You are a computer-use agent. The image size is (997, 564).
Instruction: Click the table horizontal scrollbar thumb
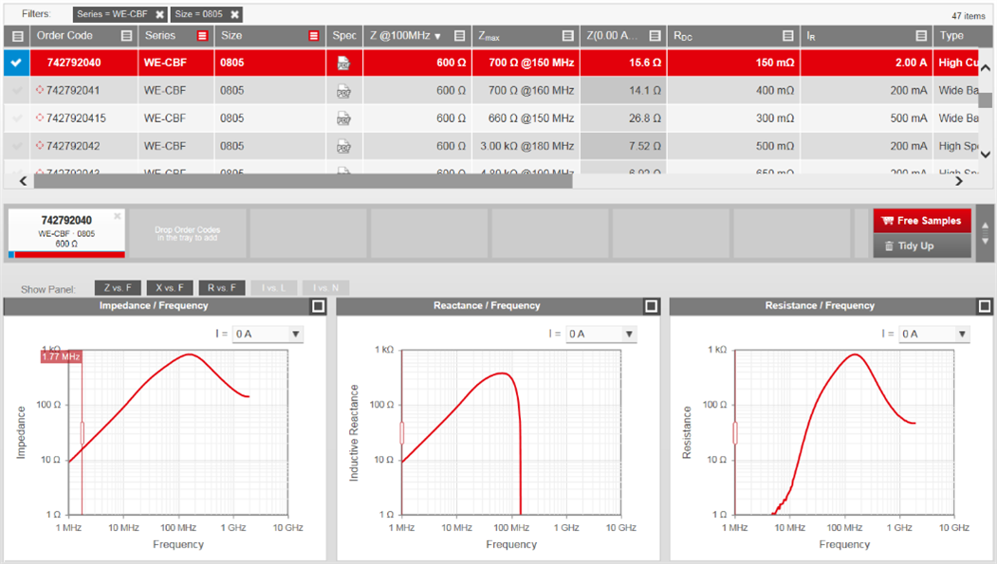point(303,182)
